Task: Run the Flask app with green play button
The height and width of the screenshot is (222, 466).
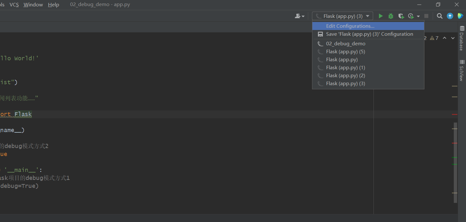Action: tap(381, 16)
